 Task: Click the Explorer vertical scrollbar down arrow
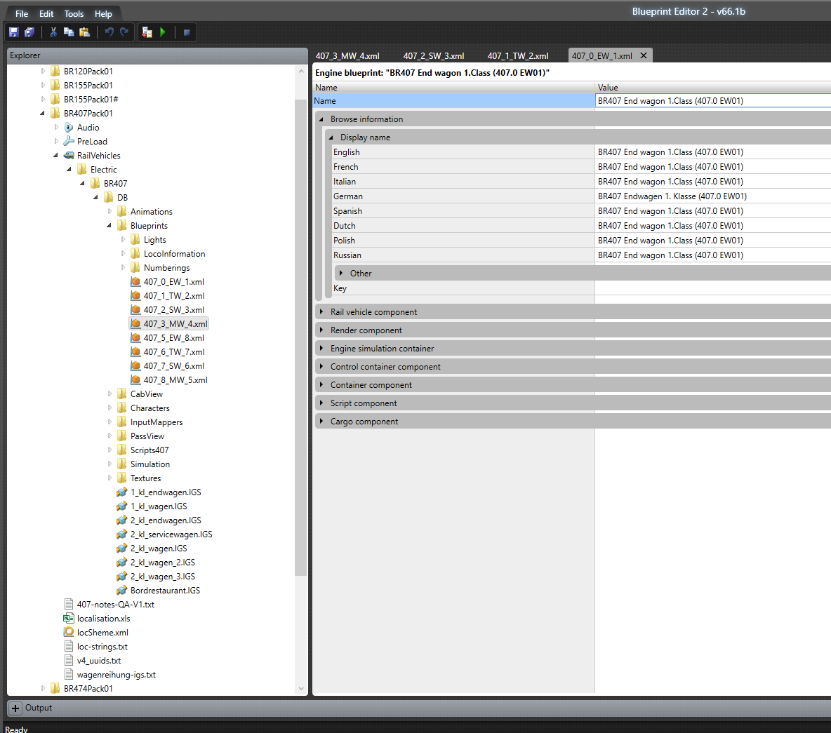301,689
